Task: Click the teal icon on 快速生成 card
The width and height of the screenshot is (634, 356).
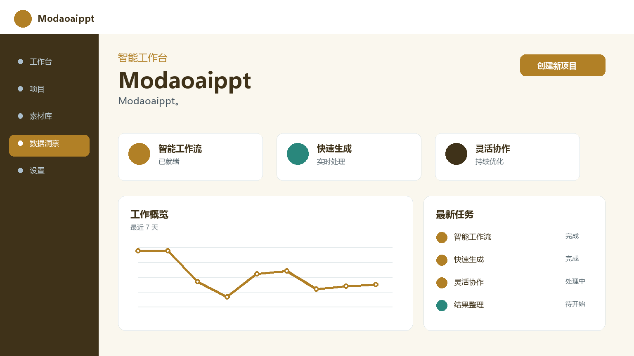Action: pos(298,154)
